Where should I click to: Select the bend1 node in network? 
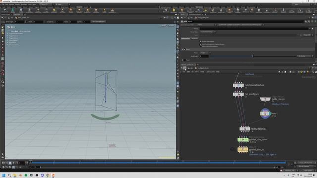265,113
